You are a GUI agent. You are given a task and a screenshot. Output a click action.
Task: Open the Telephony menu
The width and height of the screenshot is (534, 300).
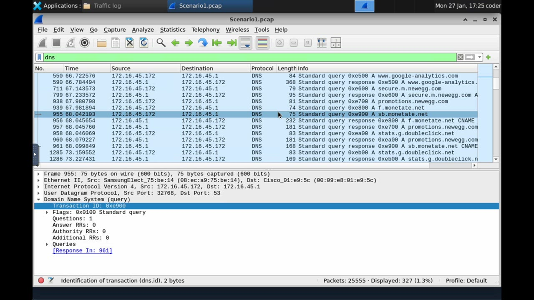(x=206, y=30)
